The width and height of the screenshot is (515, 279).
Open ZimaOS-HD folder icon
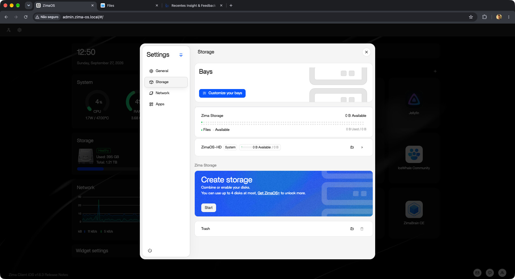[x=352, y=147]
